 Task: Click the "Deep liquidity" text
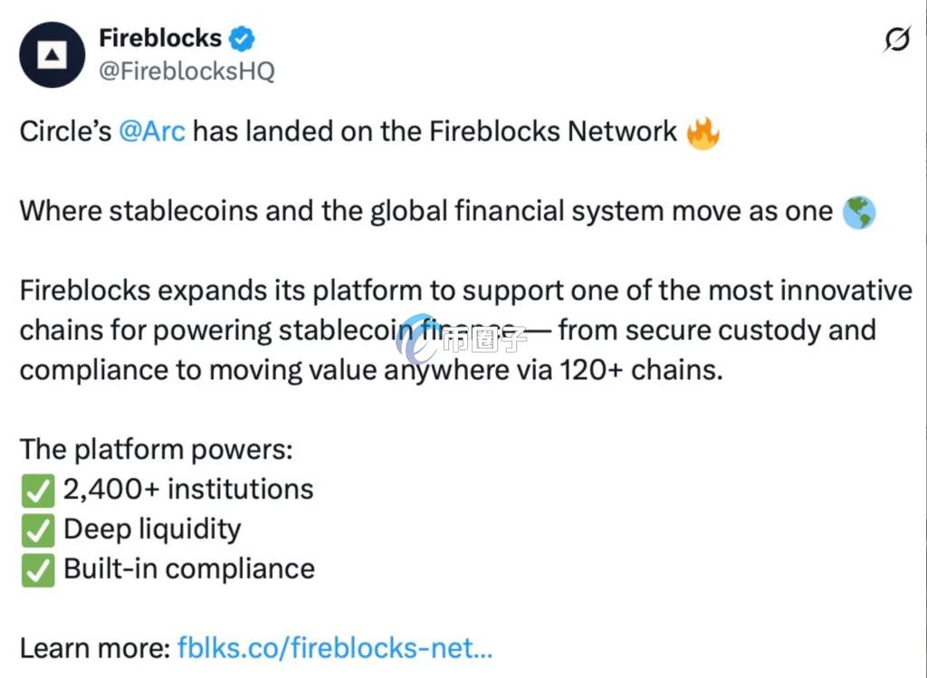(152, 530)
